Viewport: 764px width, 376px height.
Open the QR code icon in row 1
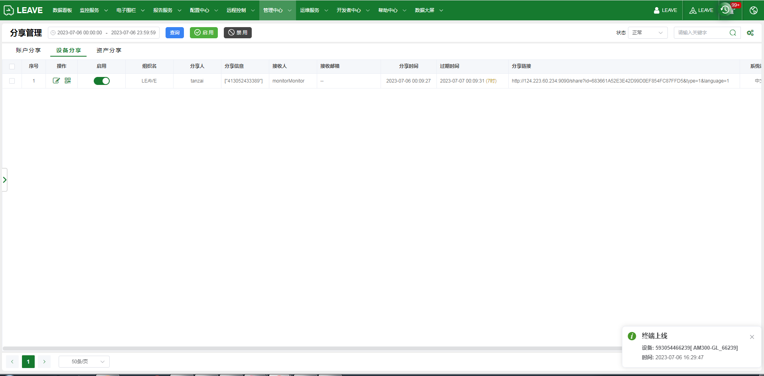(68, 81)
